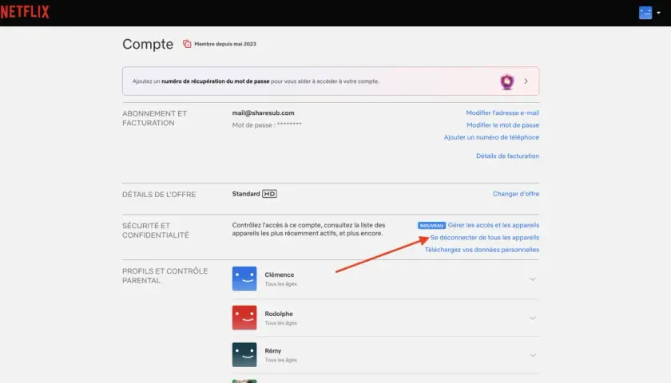671x383 pixels.
Task: Click the Rémy profile name
Action: 273,351
